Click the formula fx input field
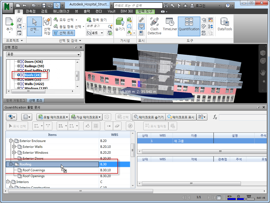 pos(243,117)
